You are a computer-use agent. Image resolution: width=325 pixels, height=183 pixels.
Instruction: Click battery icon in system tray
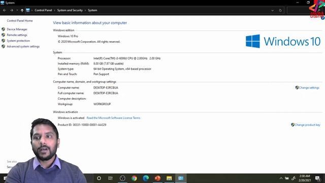click(287, 178)
